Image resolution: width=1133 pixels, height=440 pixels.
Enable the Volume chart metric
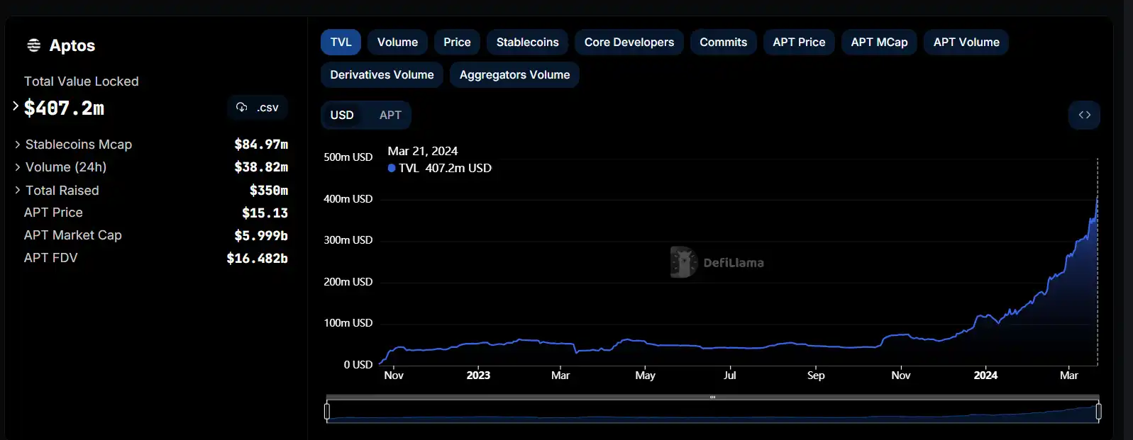(x=397, y=43)
